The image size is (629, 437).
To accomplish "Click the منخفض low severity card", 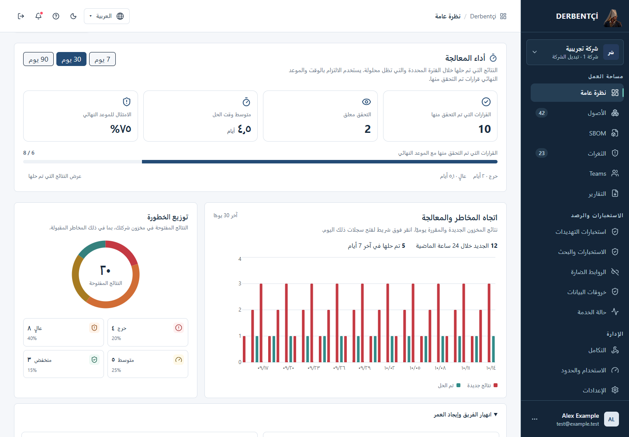I will click(63, 364).
